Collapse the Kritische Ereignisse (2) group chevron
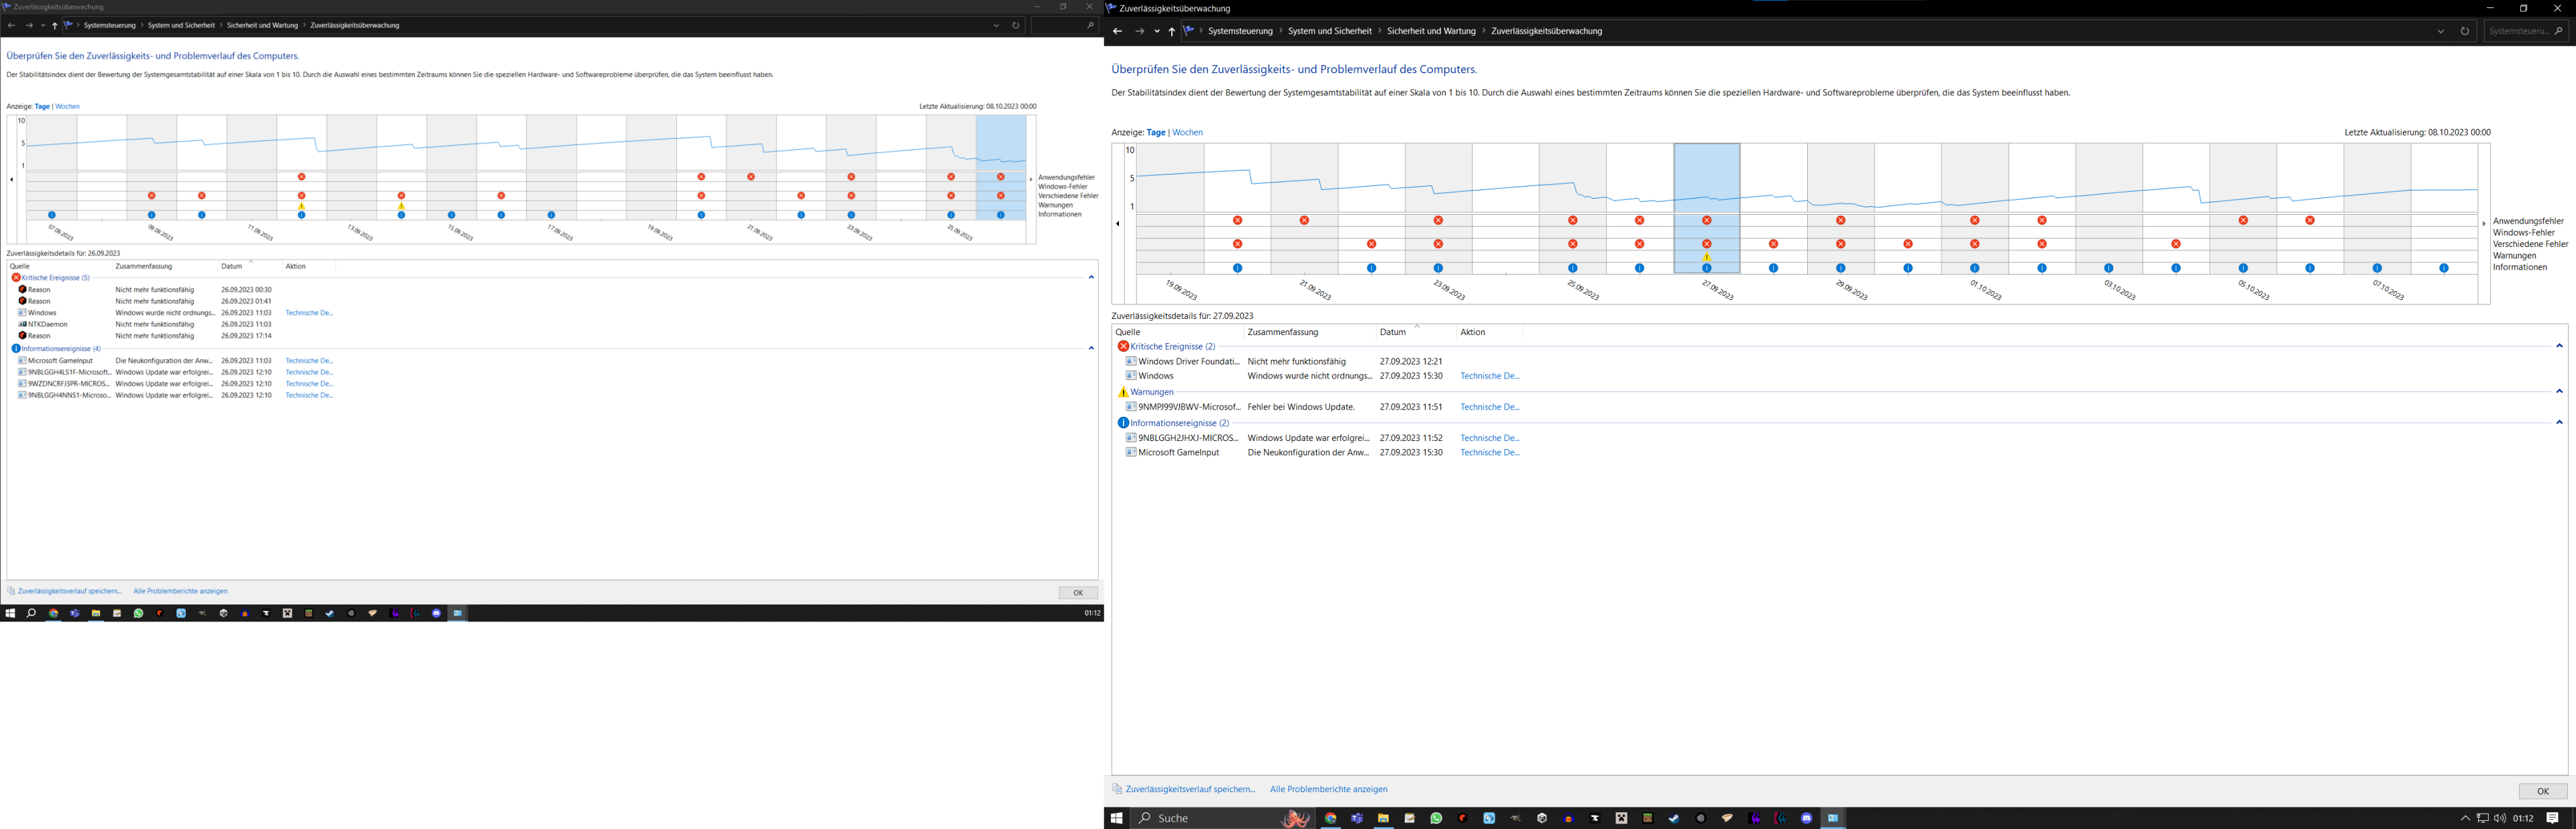Image resolution: width=2576 pixels, height=829 pixels. (x=2559, y=346)
